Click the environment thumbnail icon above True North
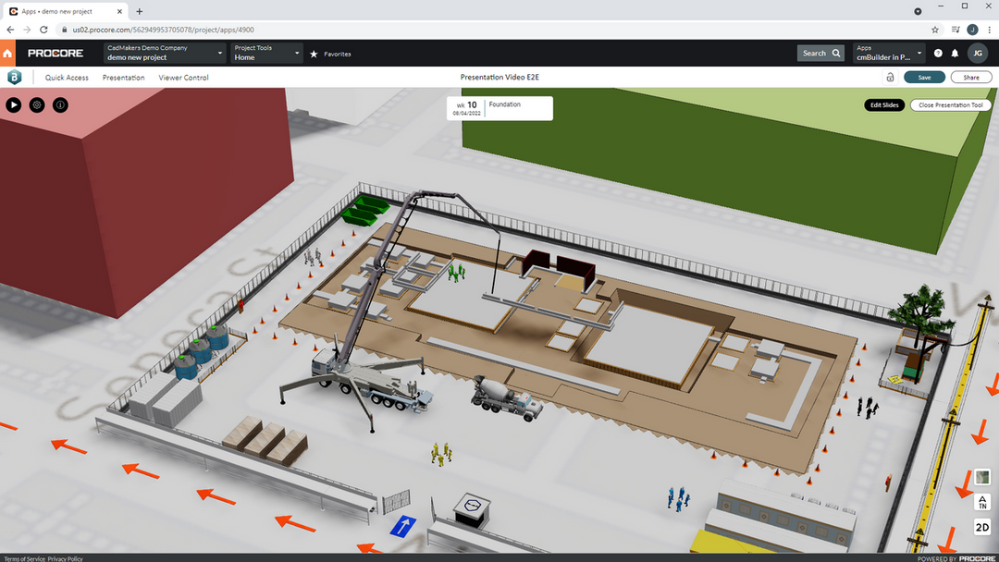999x562 pixels. [982, 477]
